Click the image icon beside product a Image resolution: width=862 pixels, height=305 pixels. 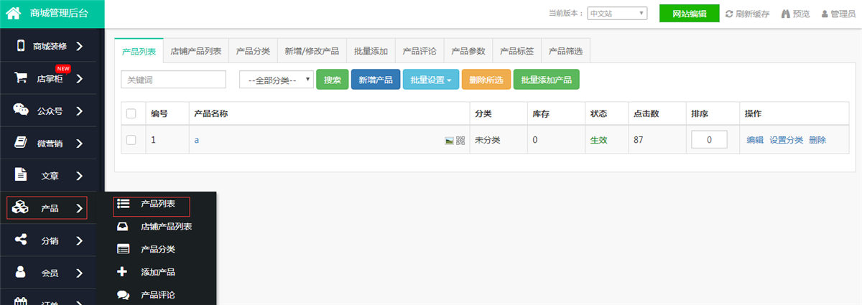449,141
